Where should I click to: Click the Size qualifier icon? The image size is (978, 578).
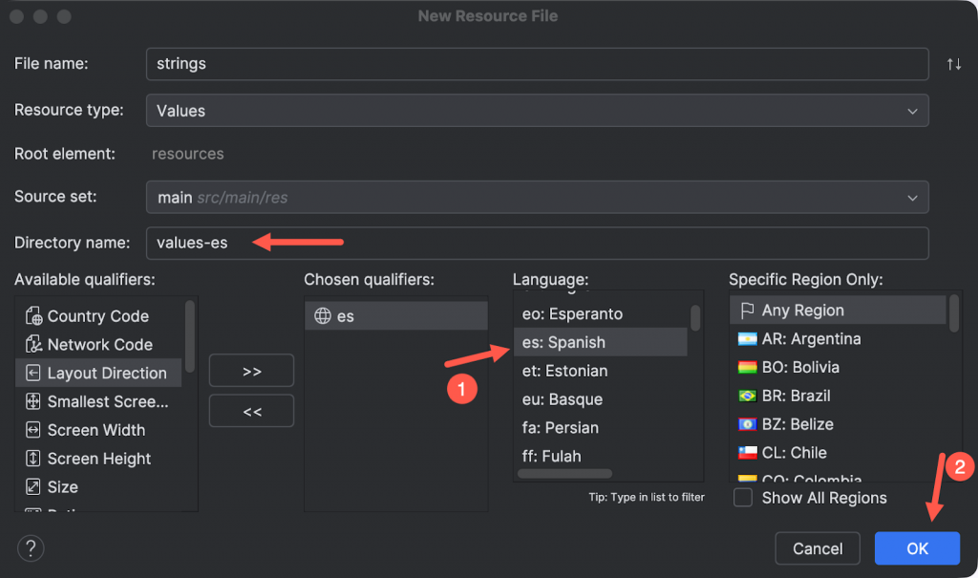tap(32, 487)
